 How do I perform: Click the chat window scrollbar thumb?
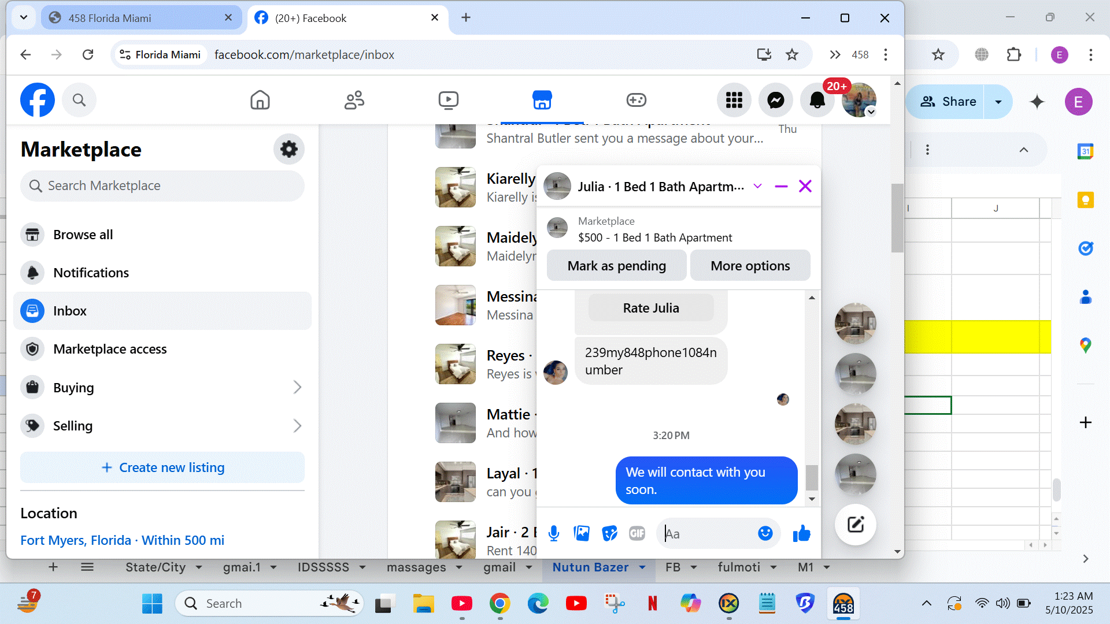click(x=812, y=477)
